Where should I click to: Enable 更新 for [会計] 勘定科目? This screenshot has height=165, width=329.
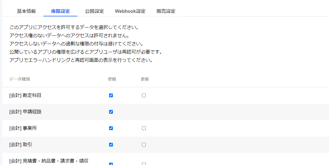click(x=144, y=95)
